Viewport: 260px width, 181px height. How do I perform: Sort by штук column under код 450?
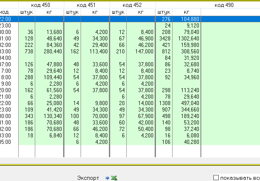(27, 12)
